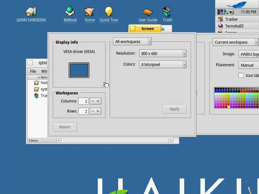This screenshot has height=194, width=259.
Task: Select the Trash row in Tracker window
Action: tap(41, 96)
